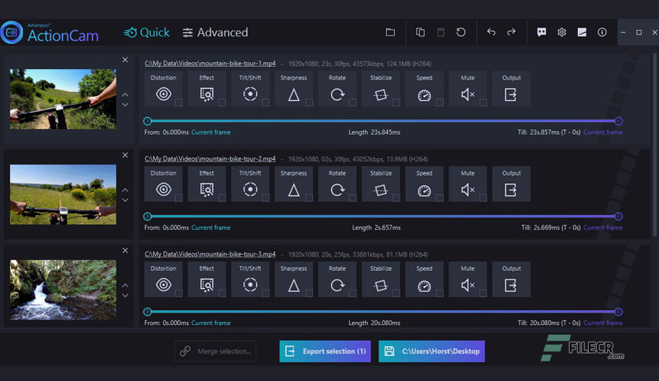Open the info icon in the toolbar
The height and width of the screenshot is (381, 659).
tap(601, 32)
